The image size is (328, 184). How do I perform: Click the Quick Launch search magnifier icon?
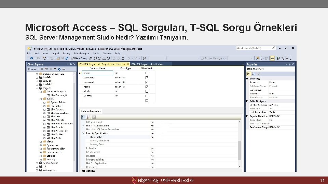click(274, 48)
